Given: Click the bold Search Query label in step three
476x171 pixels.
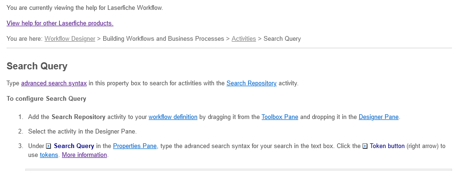Looking at the screenshot, I should (74, 146).
